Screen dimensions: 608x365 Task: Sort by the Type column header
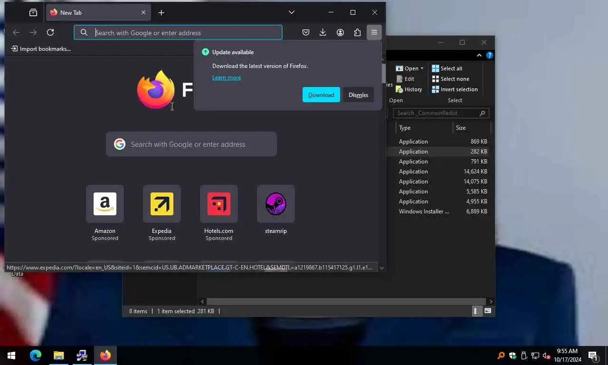(x=424, y=128)
